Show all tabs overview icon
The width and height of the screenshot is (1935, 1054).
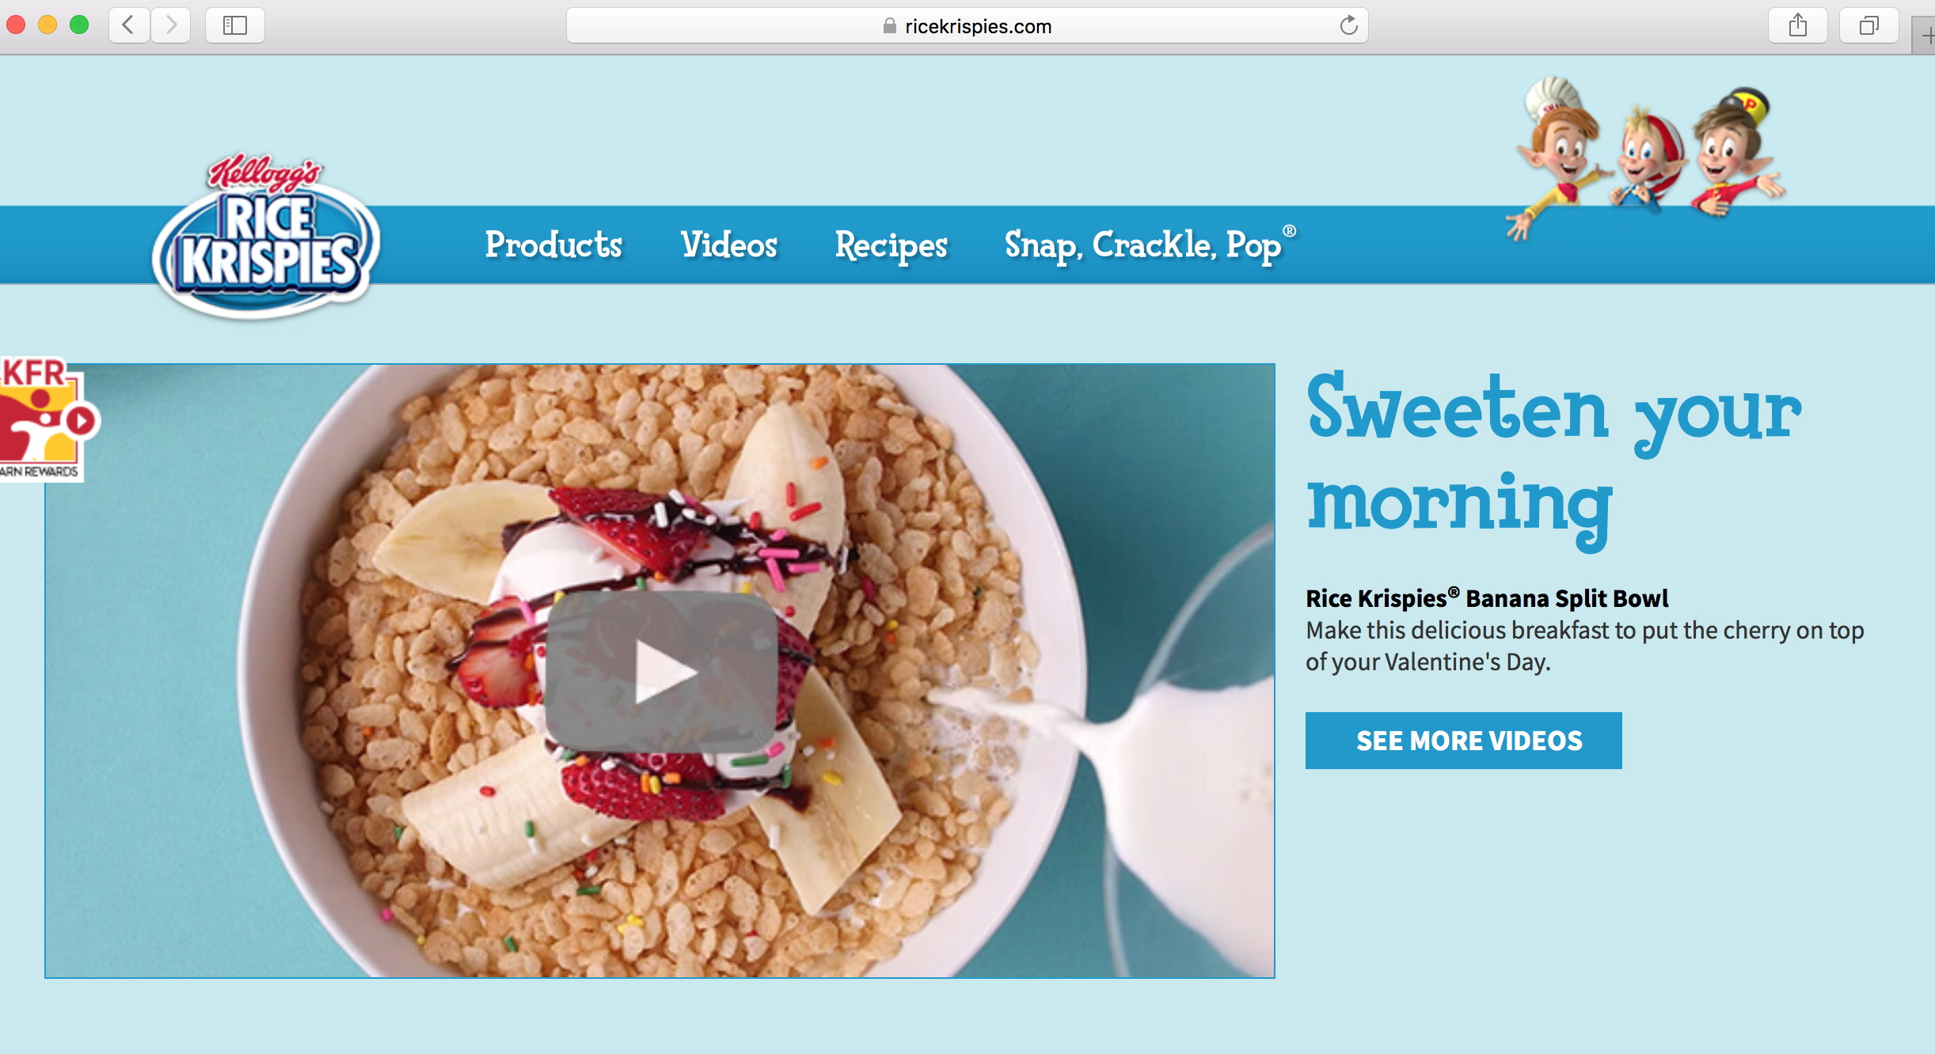coord(1869,26)
